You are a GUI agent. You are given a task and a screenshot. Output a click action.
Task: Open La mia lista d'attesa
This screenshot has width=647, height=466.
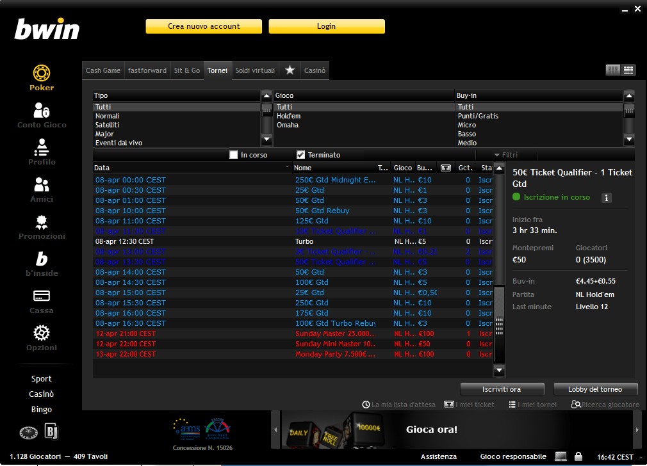(x=398, y=405)
